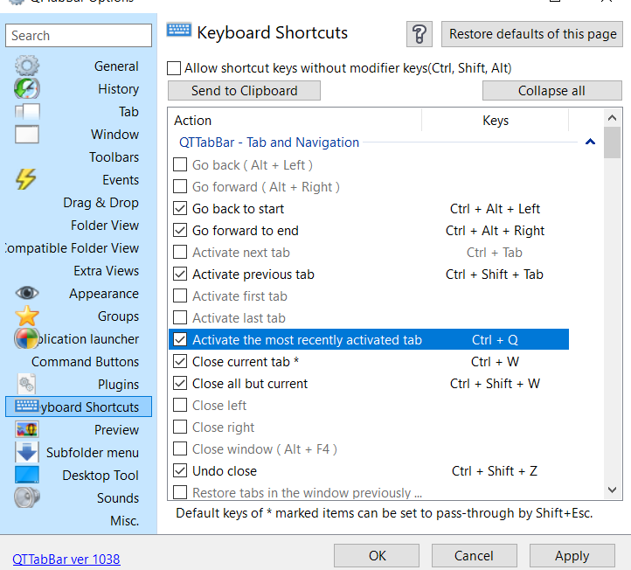Screen dimensions: 631x570
Task: Click the OK button
Action: pyautogui.click(x=377, y=555)
